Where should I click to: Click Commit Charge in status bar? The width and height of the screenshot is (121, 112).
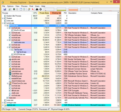[x=28, y=109]
